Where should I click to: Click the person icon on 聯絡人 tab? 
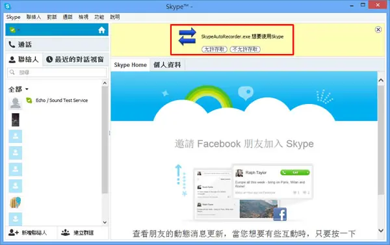pyautogui.click(x=12, y=59)
